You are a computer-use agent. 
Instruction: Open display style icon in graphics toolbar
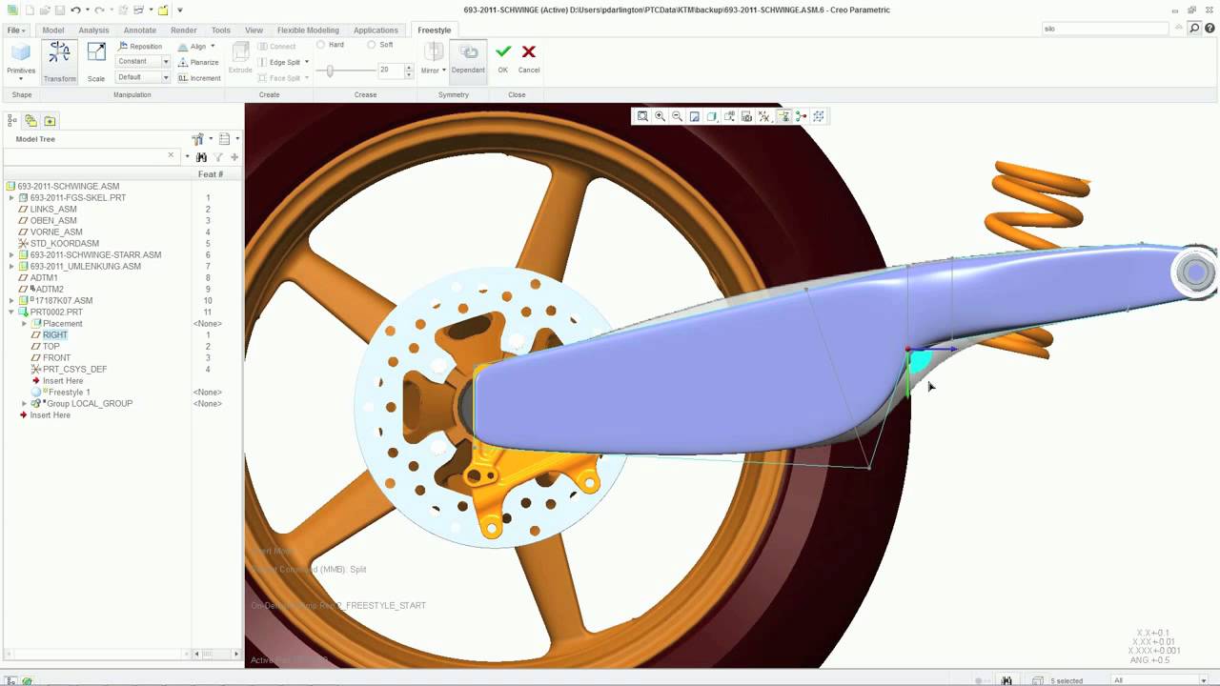point(712,116)
